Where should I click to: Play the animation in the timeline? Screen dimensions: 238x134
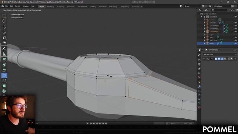100,124
